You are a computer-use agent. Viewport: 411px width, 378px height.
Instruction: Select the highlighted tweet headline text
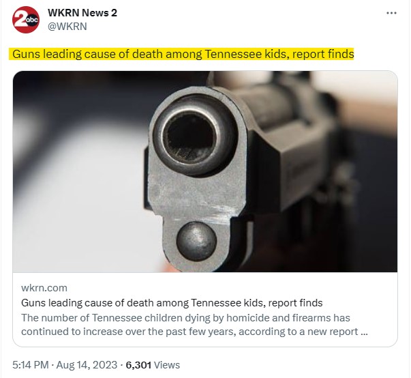click(x=183, y=54)
